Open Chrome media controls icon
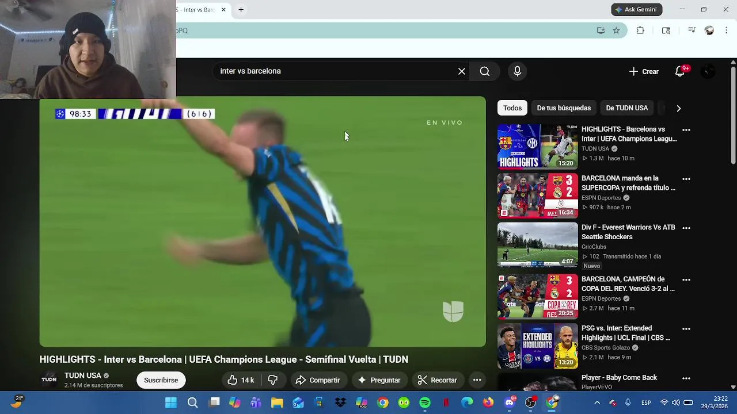Viewport: 737px width, 414px height. click(692, 30)
